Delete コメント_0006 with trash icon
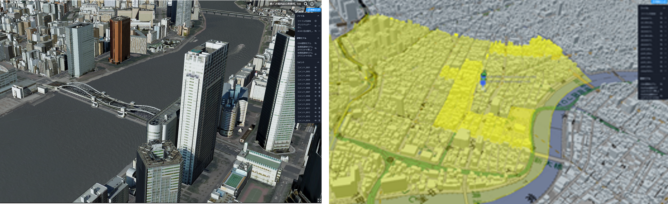Viewport: 668px width, 204px height. pyautogui.click(x=319, y=88)
